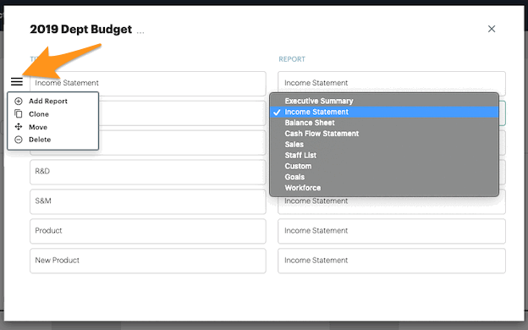528x330 pixels.
Task: Click the 2019 Dept Budget title
Action: click(x=81, y=30)
